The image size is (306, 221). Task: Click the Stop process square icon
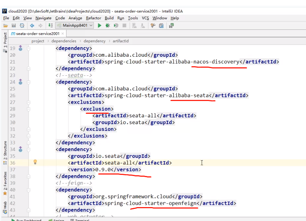[x=124, y=26]
